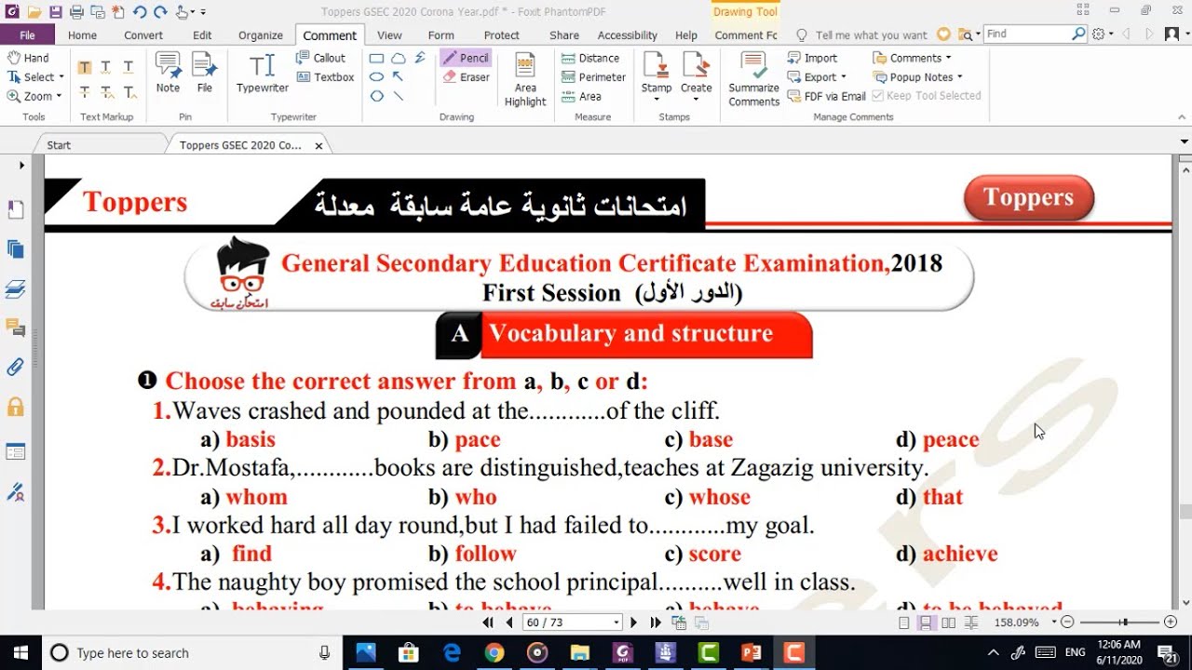Click the Undo icon

pos(139,12)
